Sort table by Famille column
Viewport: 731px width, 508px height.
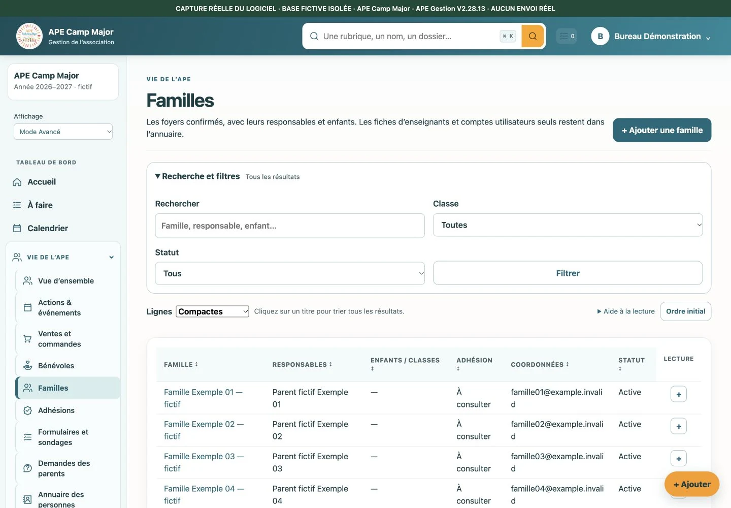tap(181, 365)
